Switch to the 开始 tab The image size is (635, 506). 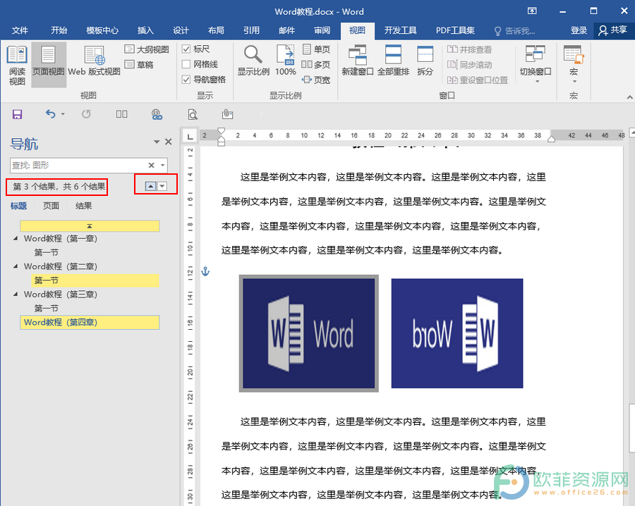click(59, 30)
